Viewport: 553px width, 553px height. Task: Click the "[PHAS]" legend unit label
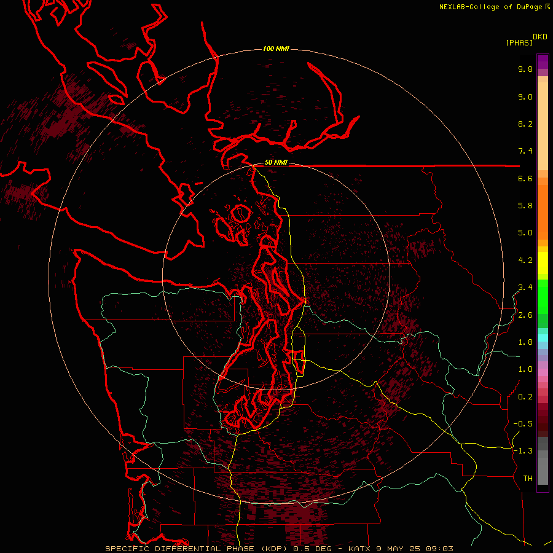(x=519, y=43)
